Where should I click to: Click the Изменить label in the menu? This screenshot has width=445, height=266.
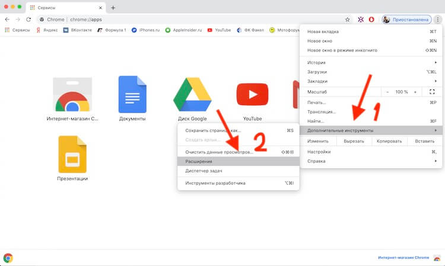coord(318,141)
